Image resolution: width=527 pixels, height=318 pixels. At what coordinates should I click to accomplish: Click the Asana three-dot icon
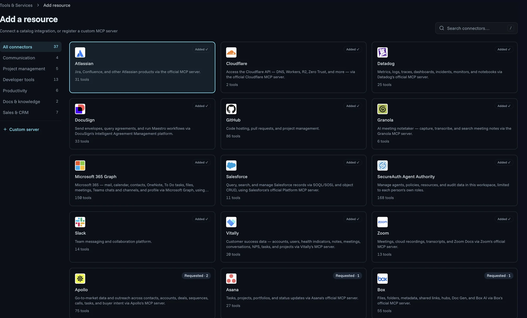pyautogui.click(x=231, y=279)
